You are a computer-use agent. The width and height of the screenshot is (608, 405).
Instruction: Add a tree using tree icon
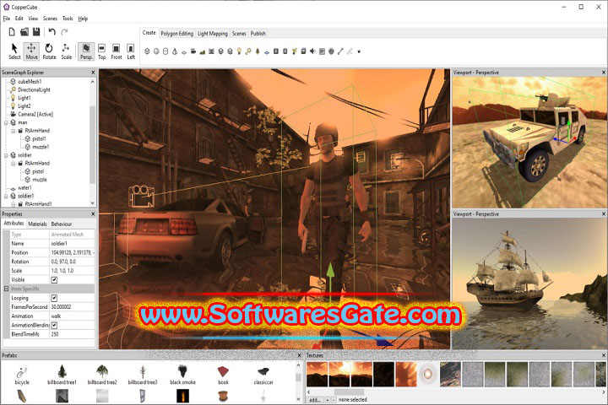[258, 51]
